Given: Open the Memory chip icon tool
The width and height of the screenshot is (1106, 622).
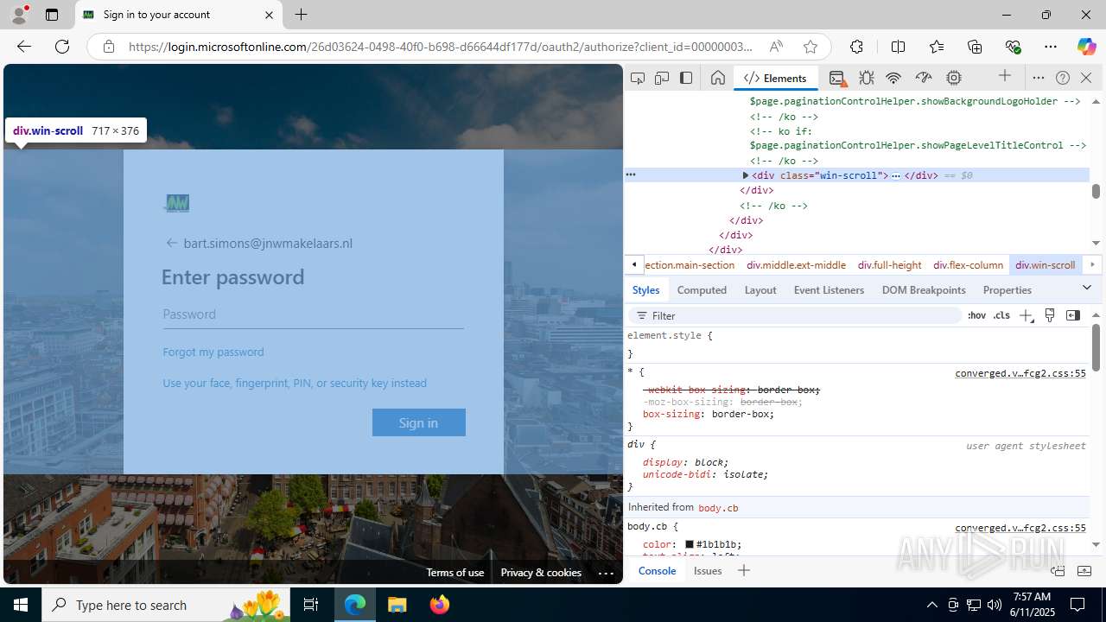Looking at the screenshot, I should click(954, 78).
